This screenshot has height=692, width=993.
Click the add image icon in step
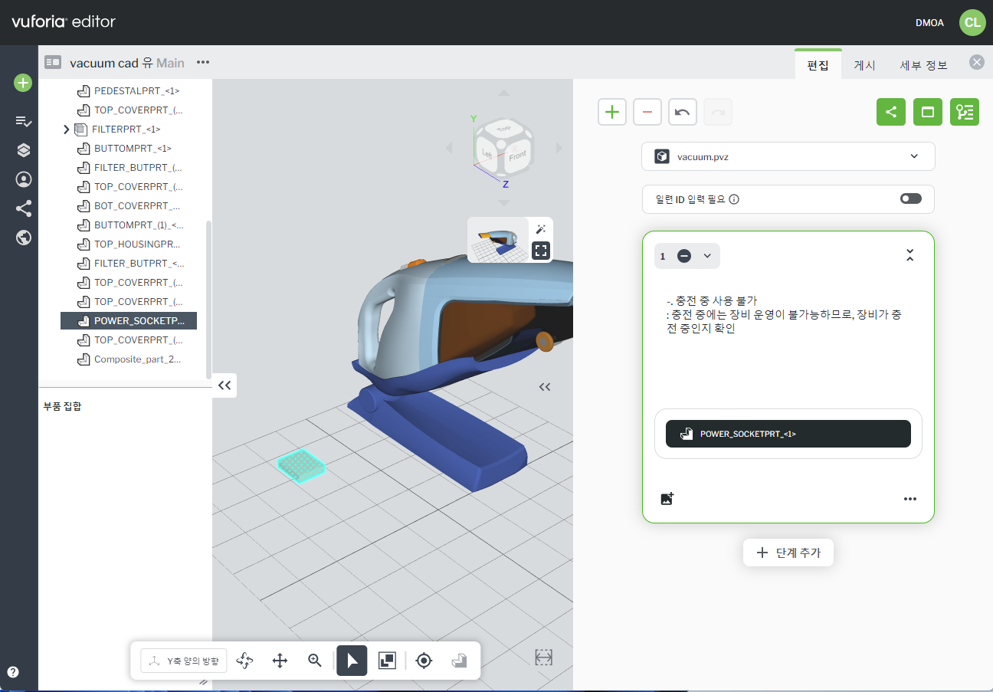click(x=667, y=499)
